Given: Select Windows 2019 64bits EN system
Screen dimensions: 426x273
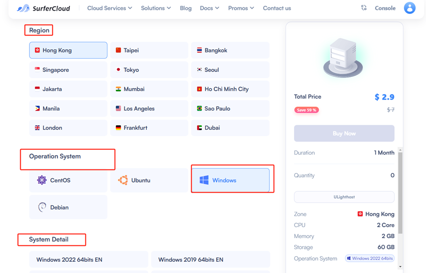Looking at the screenshot, I should pos(211,259).
